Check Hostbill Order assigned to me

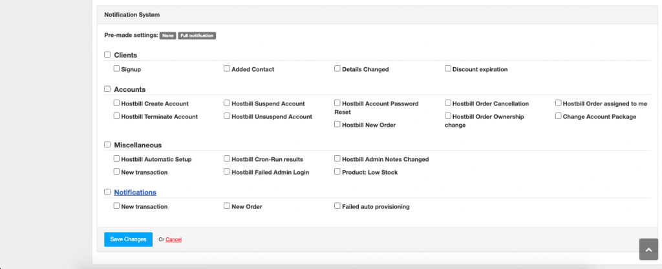coord(558,103)
